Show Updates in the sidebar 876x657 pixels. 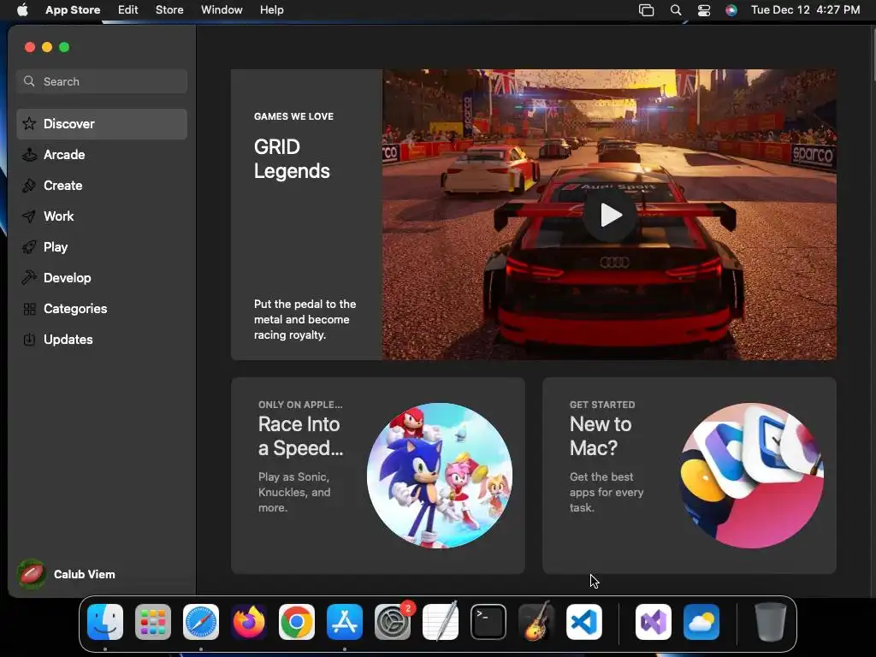coord(102,339)
